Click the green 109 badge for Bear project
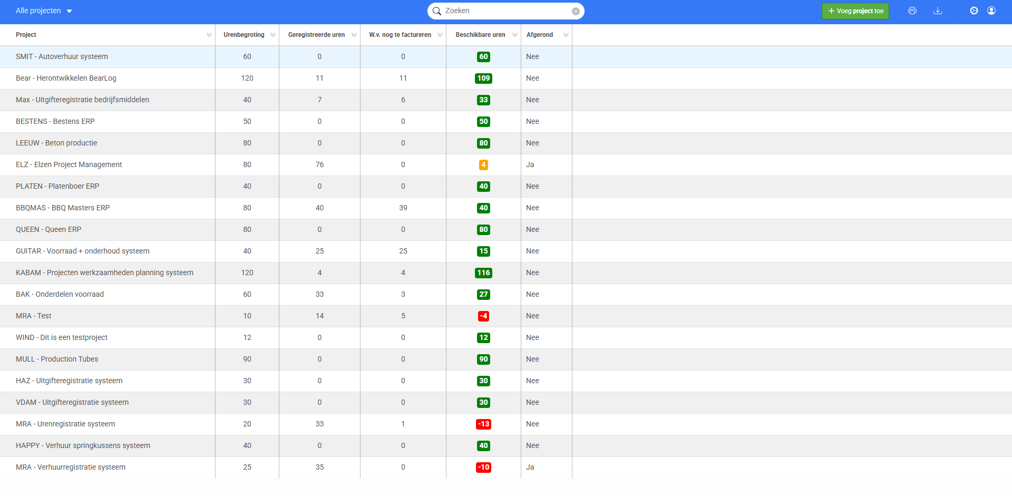1012x496 pixels. (x=483, y=79)
